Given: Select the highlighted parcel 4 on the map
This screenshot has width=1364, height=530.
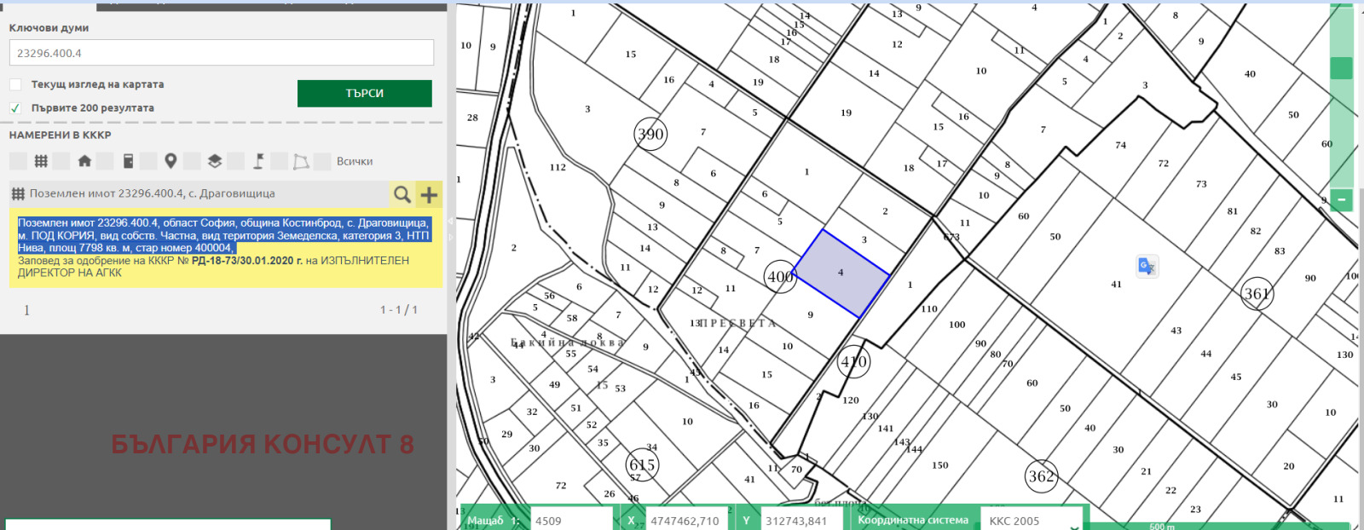Looking at the screenshot, I should click(x=841, y=274).
